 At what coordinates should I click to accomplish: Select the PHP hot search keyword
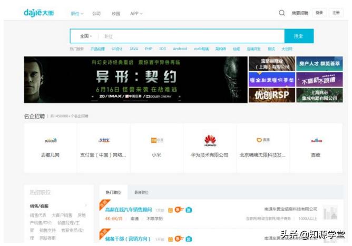(x=149, y=49)
